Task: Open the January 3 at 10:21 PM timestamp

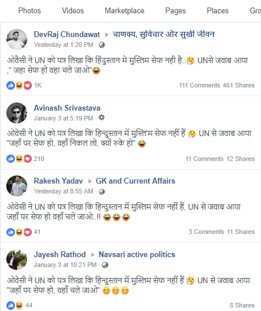Action: click(65, 265)
